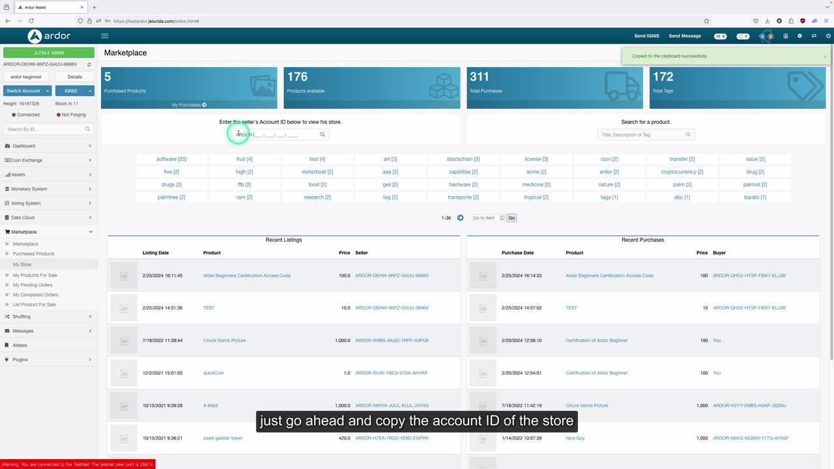Viewport: 834px width, 469px height.
Task: Click the logout power icon
Action: click(x=828, y=36)
